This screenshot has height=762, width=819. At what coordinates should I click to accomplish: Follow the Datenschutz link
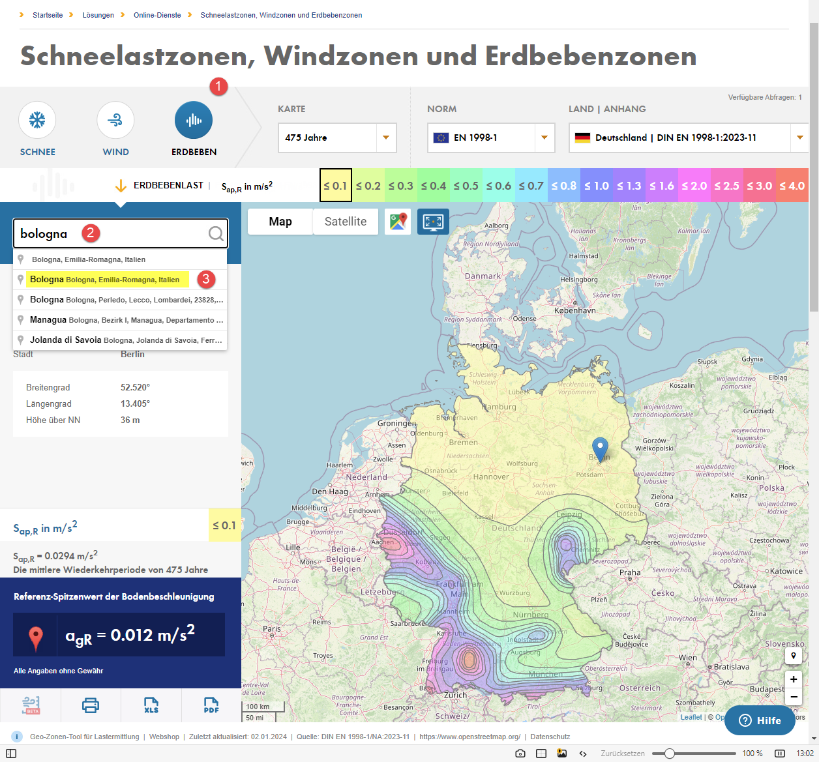click(550, 737)
